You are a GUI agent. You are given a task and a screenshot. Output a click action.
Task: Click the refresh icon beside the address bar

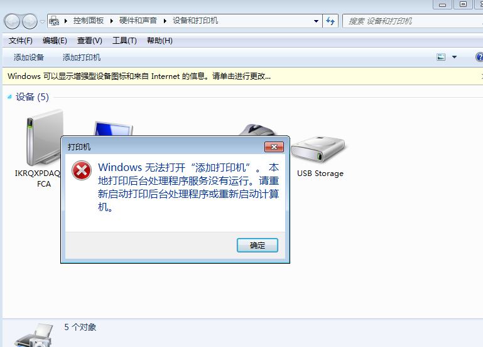tap(330, 21)
